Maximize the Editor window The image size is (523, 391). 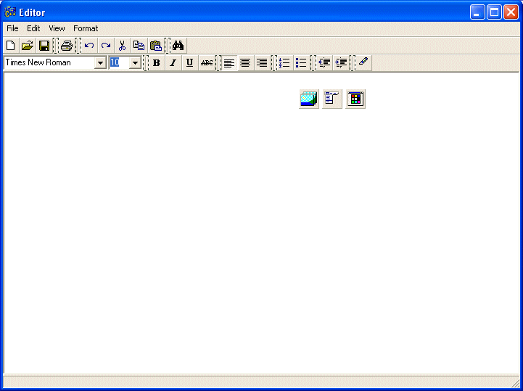[494, 12]
